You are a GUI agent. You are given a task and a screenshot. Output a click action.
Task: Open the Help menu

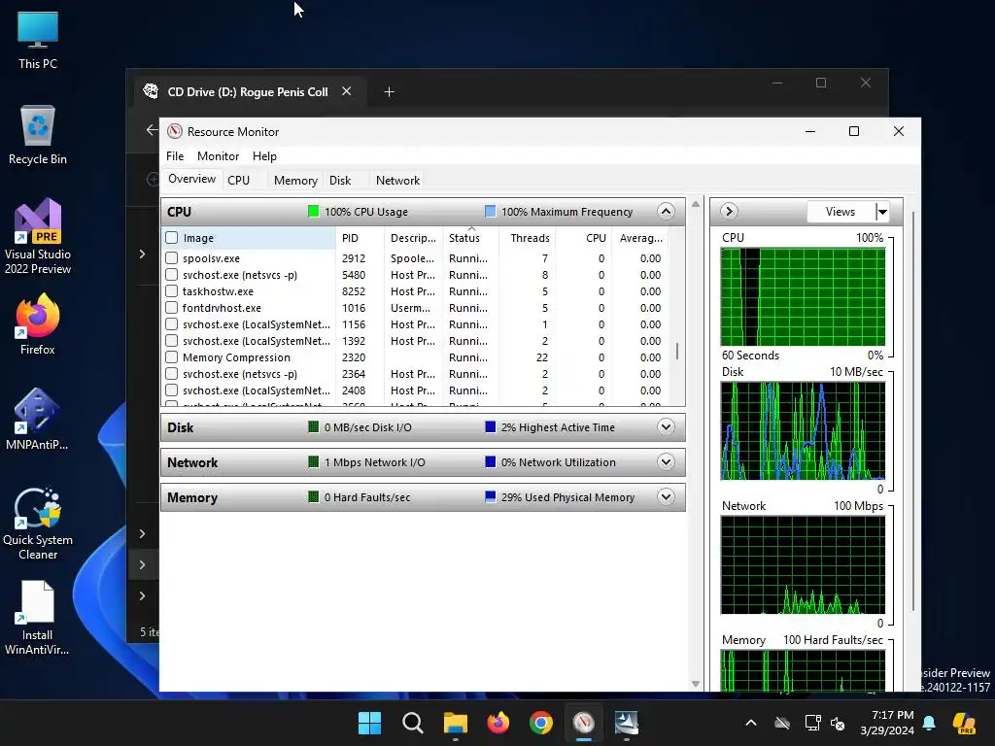click(264, 156)
